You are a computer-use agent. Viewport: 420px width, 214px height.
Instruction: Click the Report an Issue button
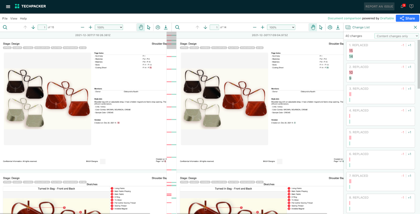(379, 6)
